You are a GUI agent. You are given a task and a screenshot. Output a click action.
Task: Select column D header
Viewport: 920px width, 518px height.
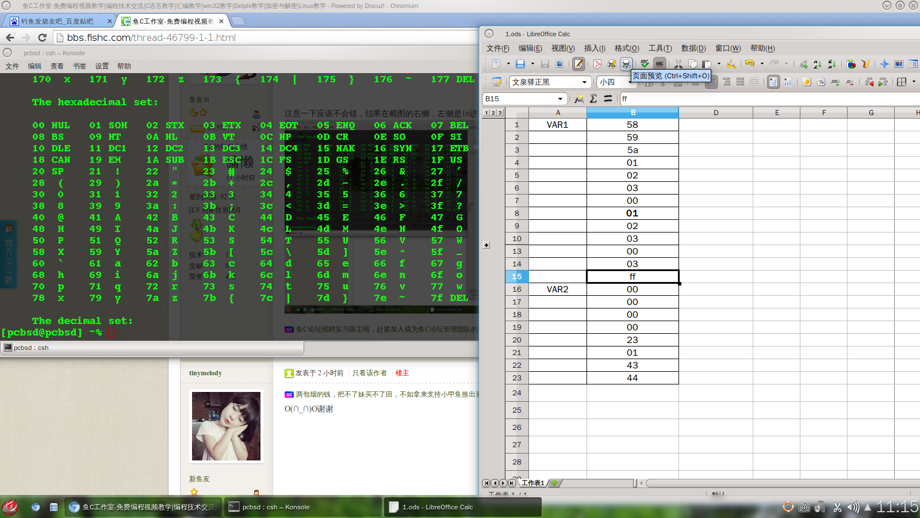(716, 113)
